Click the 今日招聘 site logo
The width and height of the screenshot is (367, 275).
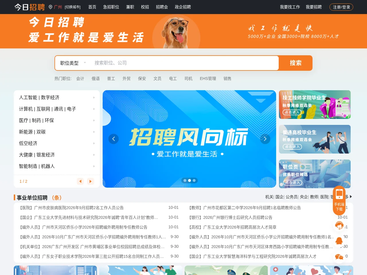pos(30,7)
